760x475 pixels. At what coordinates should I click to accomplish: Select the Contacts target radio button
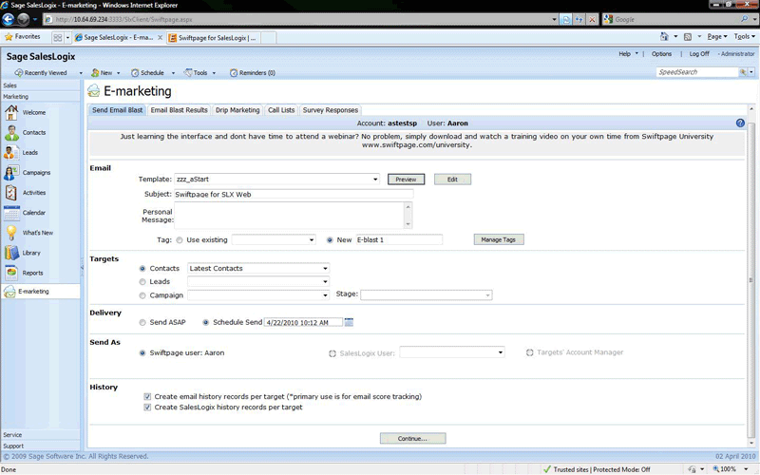click(142, 269)
